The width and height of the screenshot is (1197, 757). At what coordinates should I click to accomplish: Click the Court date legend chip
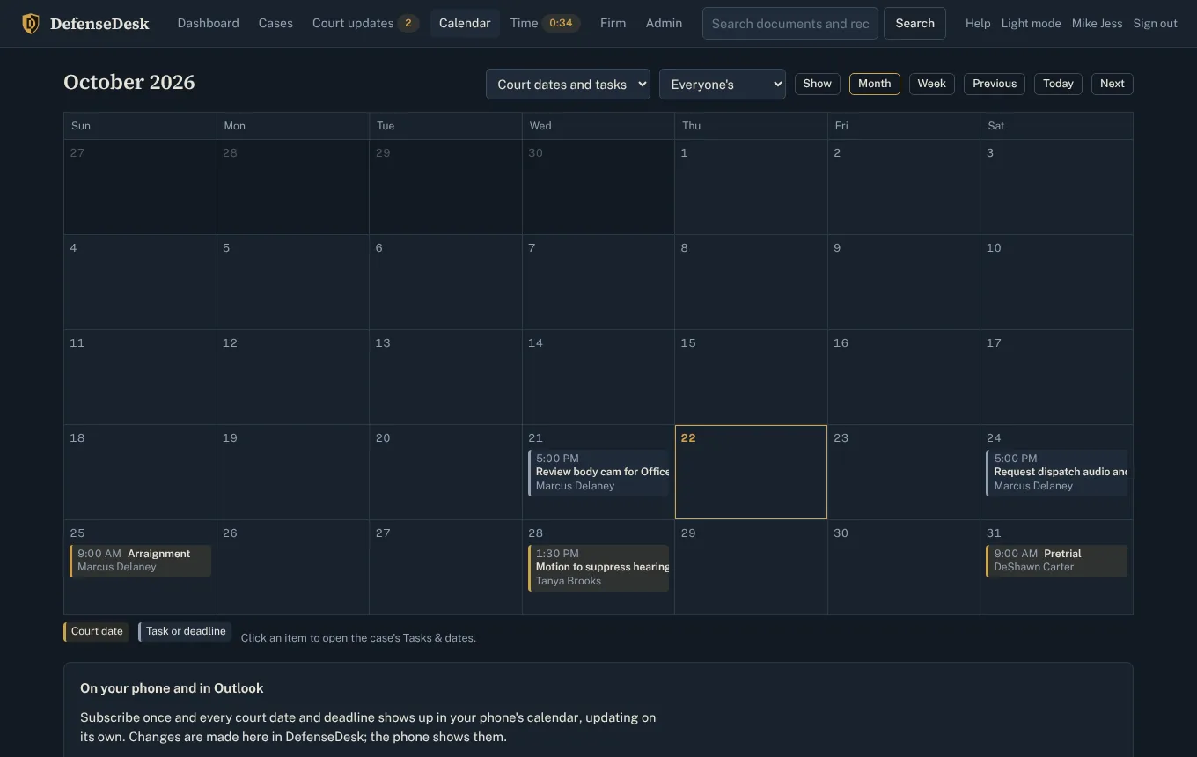click(96, 632)
